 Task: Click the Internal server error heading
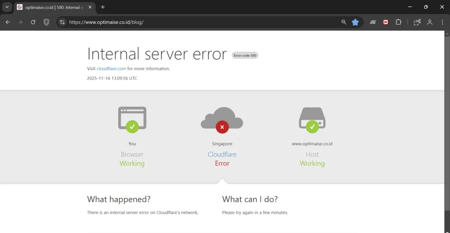click(x=157, y=54)
